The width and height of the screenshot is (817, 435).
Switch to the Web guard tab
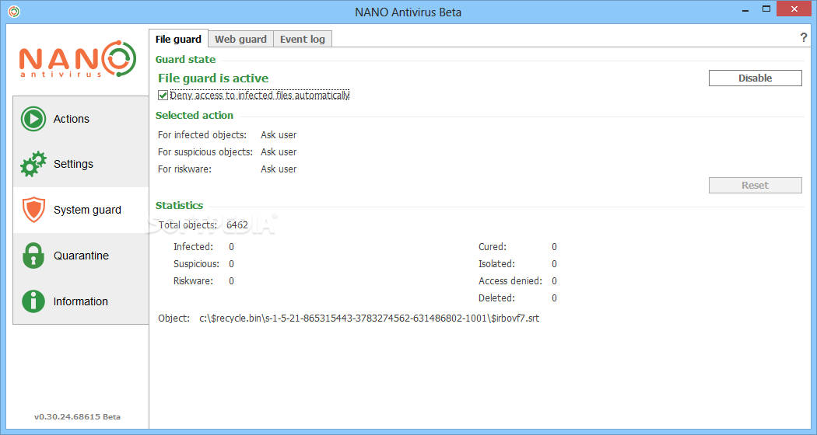pyautogui.click(x=240, y=39)
